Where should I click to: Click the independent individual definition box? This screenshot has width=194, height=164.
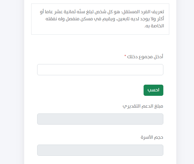tap(100, 19)
